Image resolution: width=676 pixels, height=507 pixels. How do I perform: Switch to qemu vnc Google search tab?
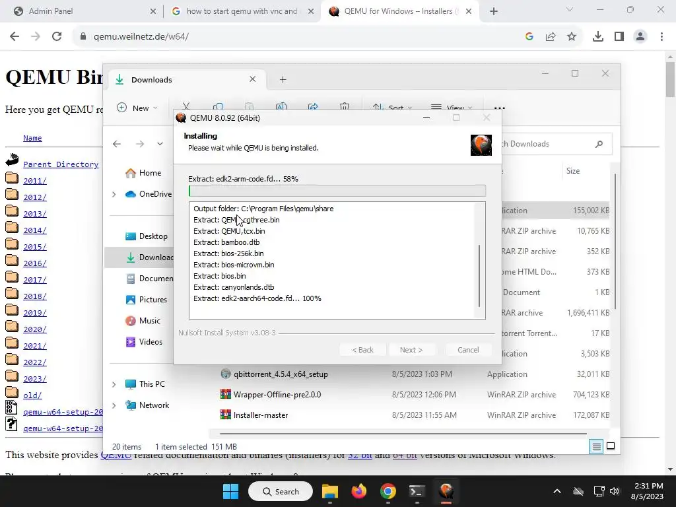tap(242, 11)
